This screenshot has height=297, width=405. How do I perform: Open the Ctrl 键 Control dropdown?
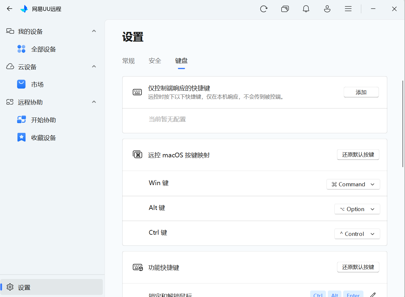click(x=357, y=234)
